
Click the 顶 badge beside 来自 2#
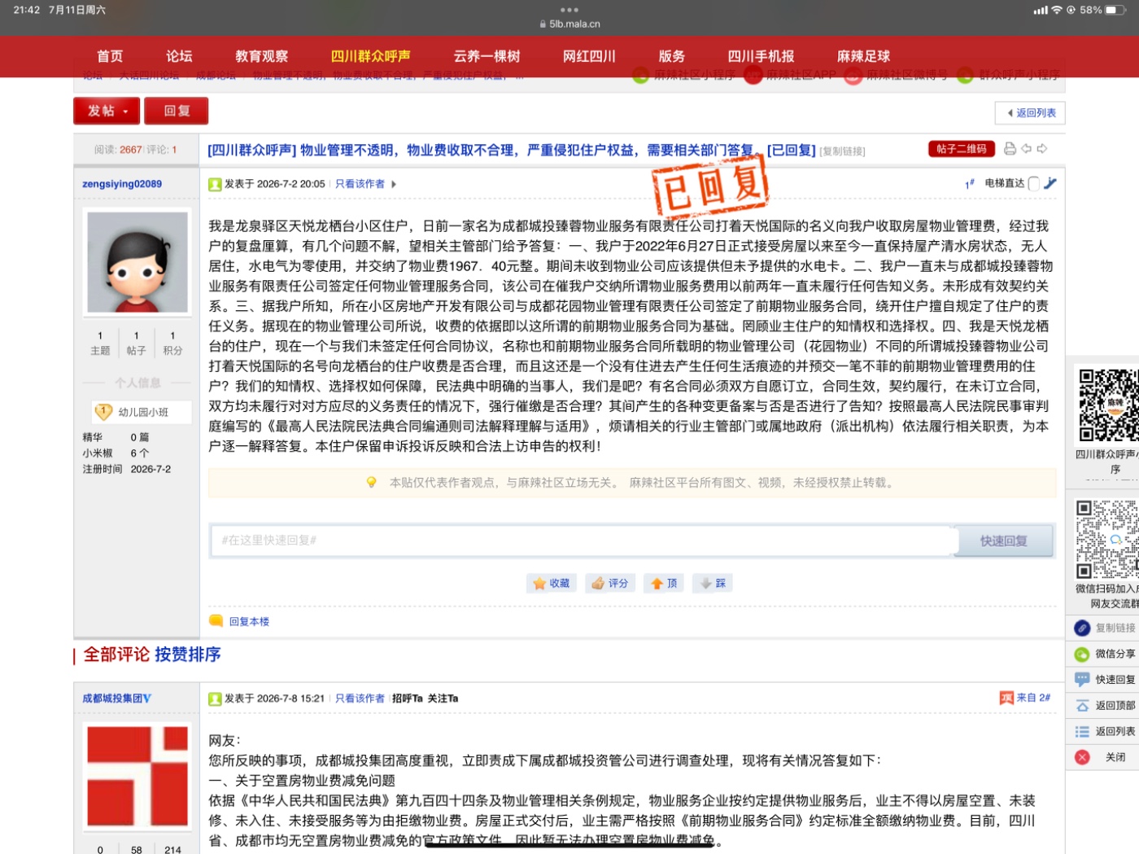(x=1006, y=698)
